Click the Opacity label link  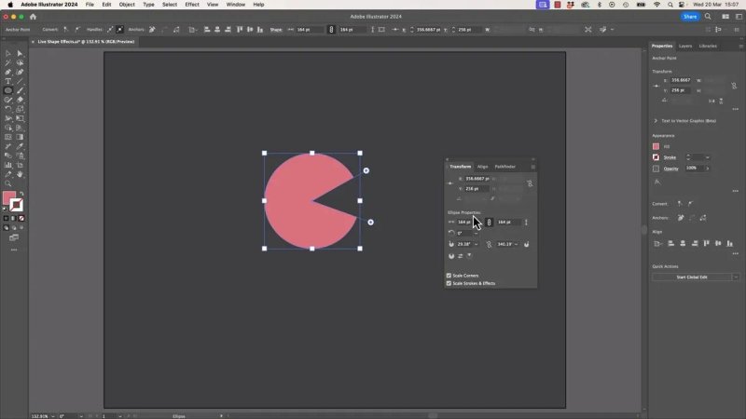[670, 169]
